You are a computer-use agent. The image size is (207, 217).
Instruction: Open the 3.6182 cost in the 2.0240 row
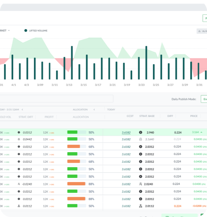tap(126, 184)
